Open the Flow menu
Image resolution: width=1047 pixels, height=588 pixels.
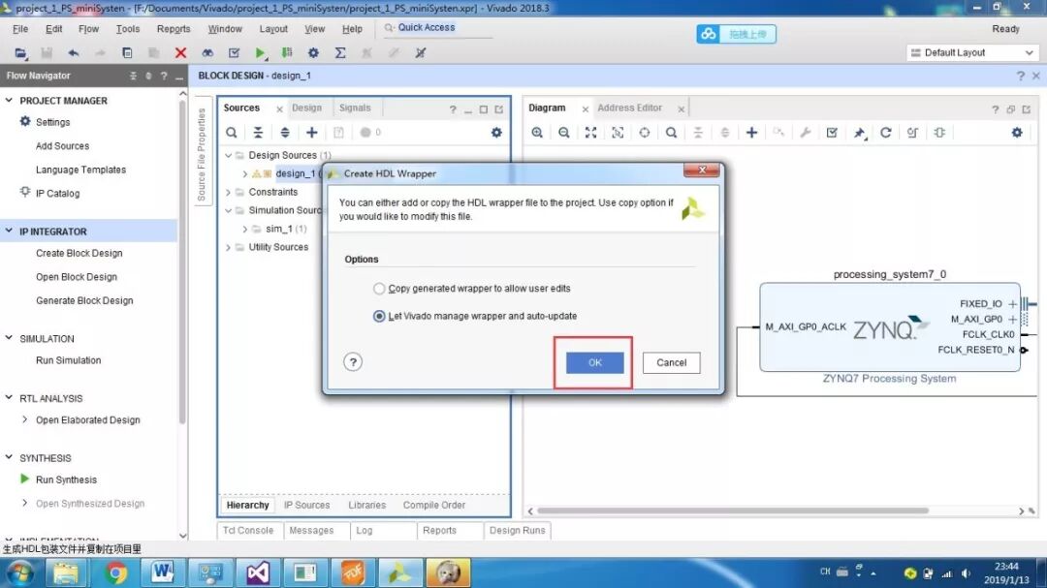pyautogui.click(x=88, y=29)
